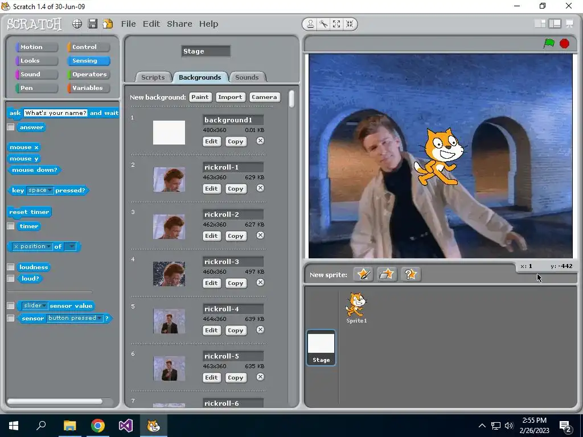Copy the rickroll-3 background
This screenshot has width=583, height=437.
point(235,283)
